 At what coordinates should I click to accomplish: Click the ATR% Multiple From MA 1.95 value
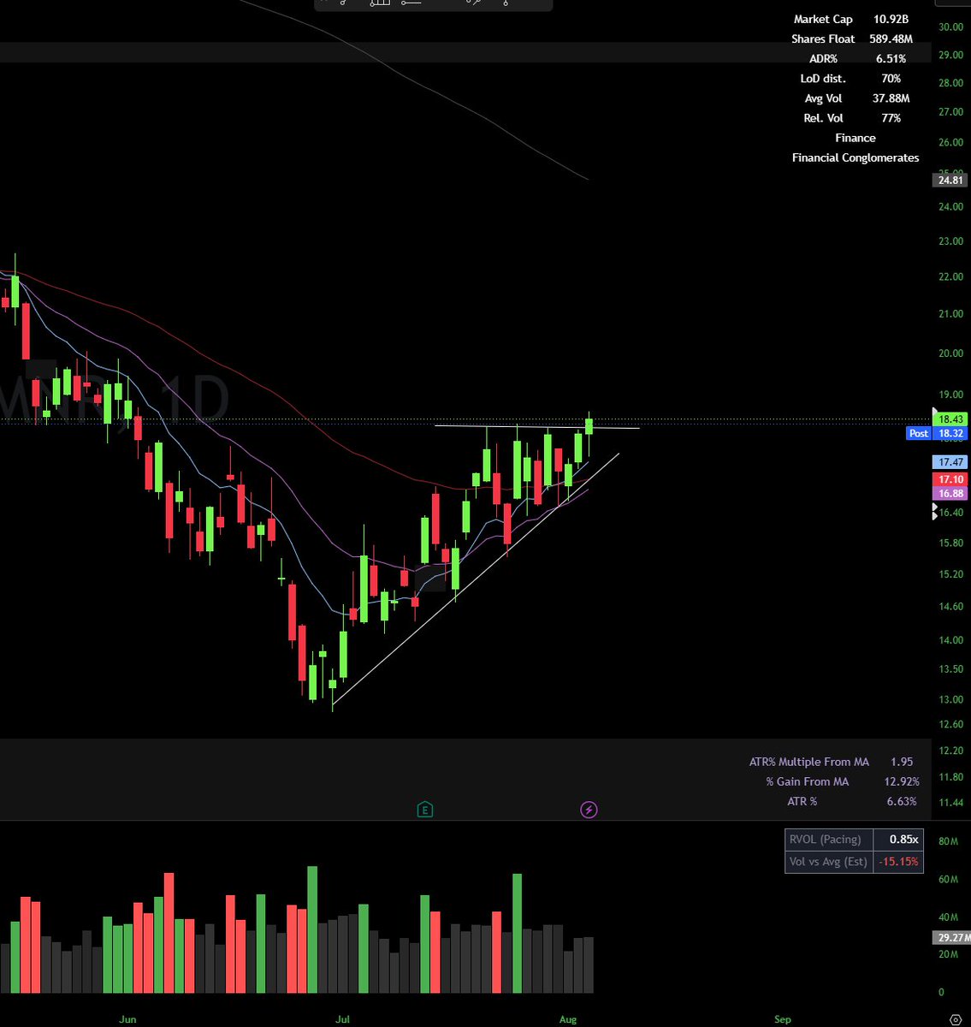901,762
